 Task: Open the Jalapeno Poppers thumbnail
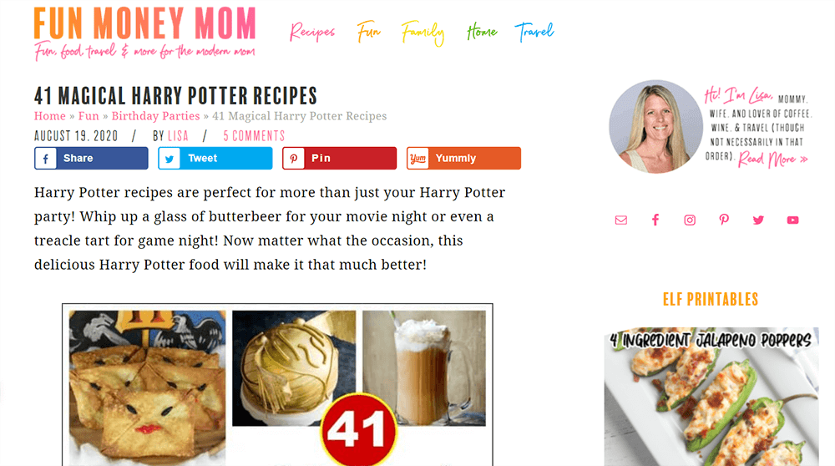pyautogui.click(x=711, y=397)
